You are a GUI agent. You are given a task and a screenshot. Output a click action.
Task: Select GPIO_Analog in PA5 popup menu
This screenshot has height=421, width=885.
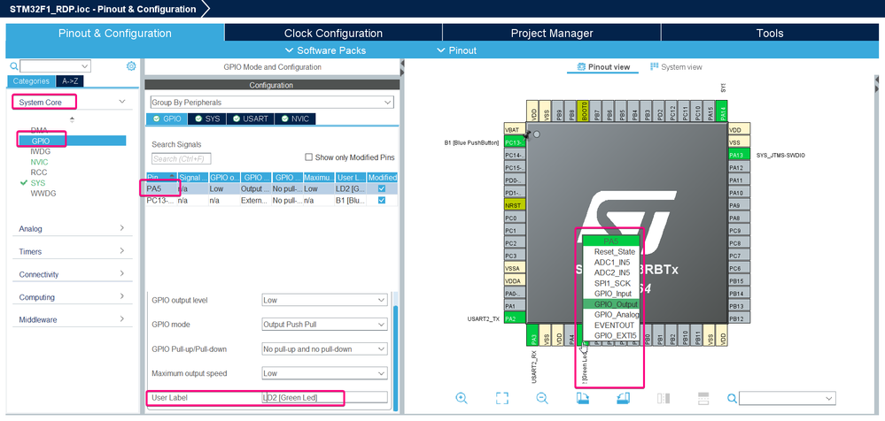[x=612, y=315]
